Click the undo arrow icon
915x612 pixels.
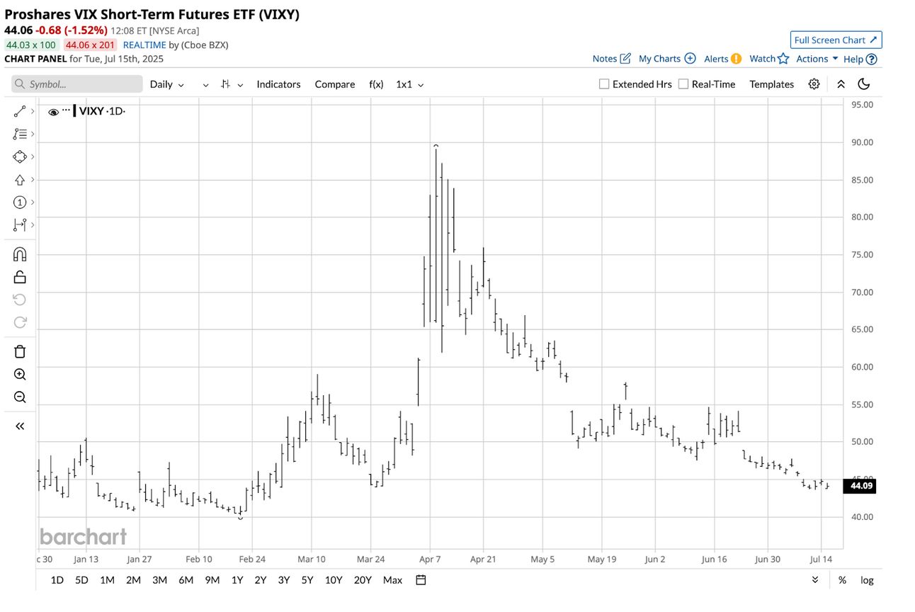coord(20,300)
